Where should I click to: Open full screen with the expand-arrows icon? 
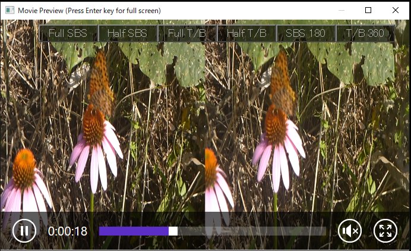pos(385,231)
